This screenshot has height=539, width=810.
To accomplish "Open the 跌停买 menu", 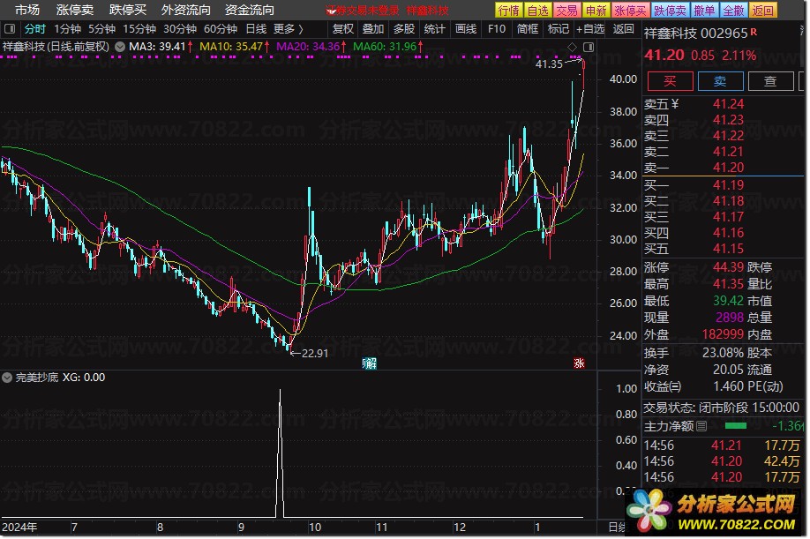I will 128,10.
